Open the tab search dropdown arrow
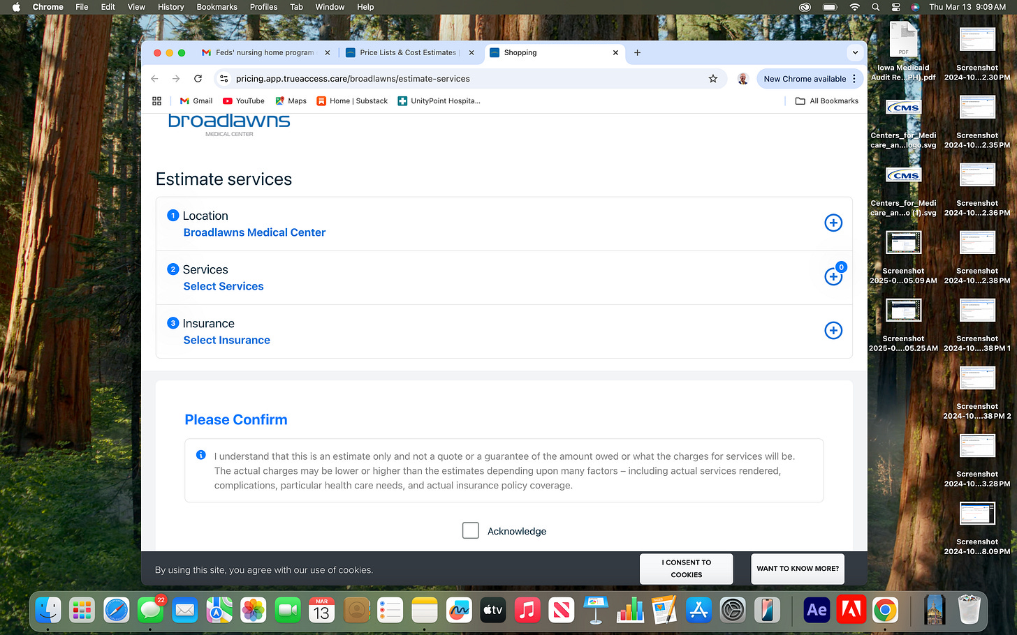 (855, 52)
